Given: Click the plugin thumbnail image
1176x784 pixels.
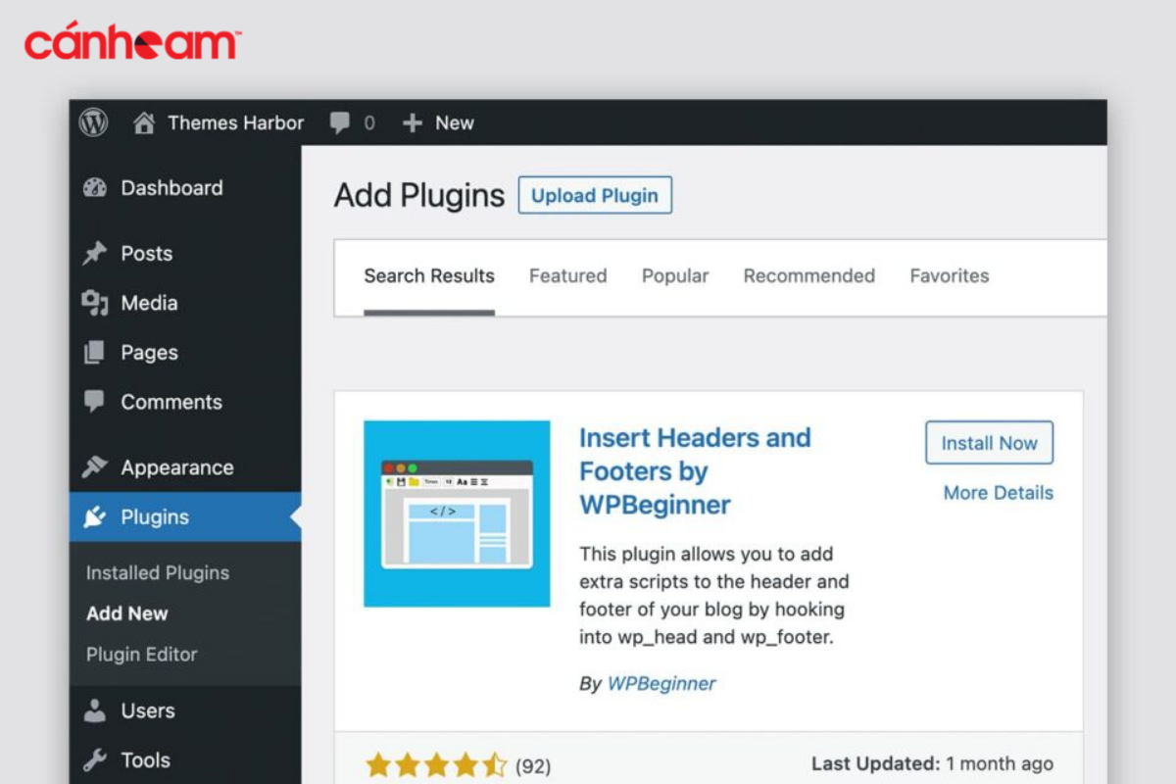Looking at the screenshot, I should [457, 514].
